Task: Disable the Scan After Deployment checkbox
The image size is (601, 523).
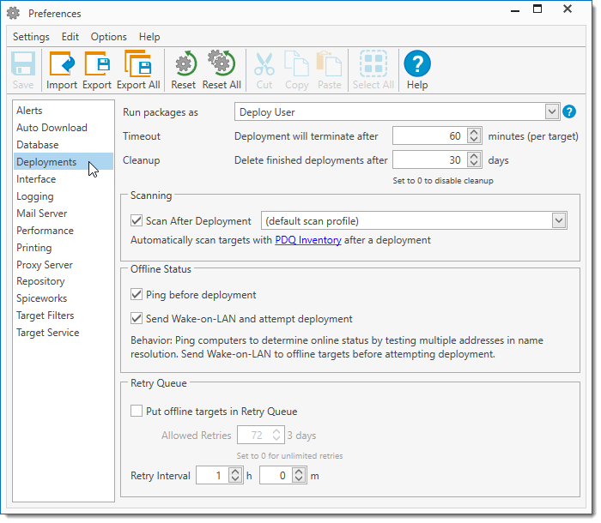Action: [x=137, y=221]
